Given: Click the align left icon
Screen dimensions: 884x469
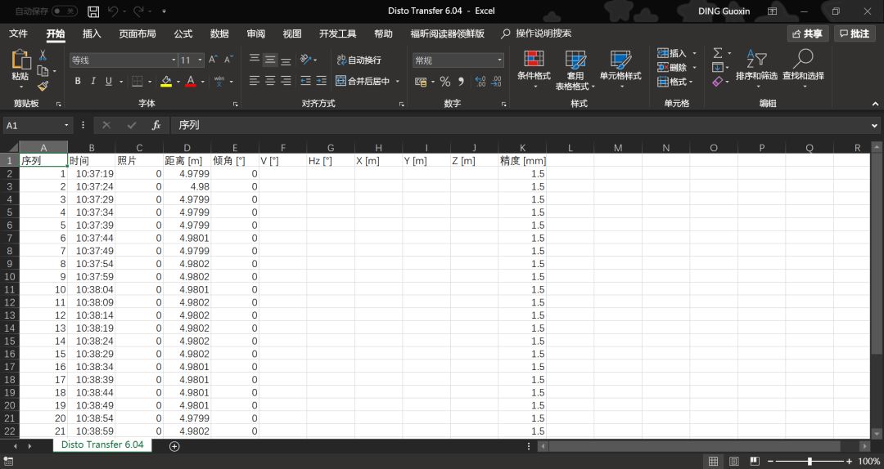Looking at the screenshot, I should point(255,81).
